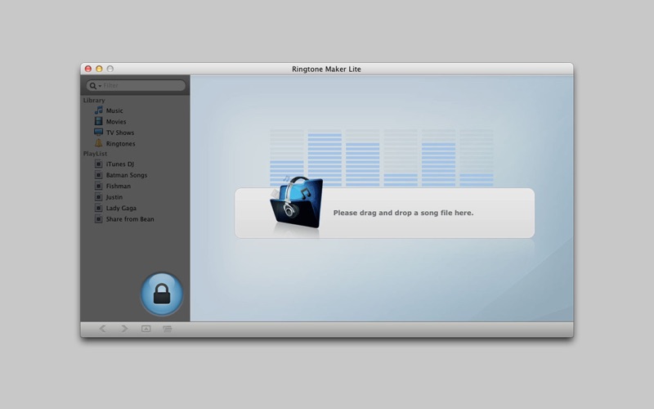Image resolution: width=654 pixels, height=409 pixels.
Task: Click the bottom bar stacked list icon
Action: tap(168, 329)
